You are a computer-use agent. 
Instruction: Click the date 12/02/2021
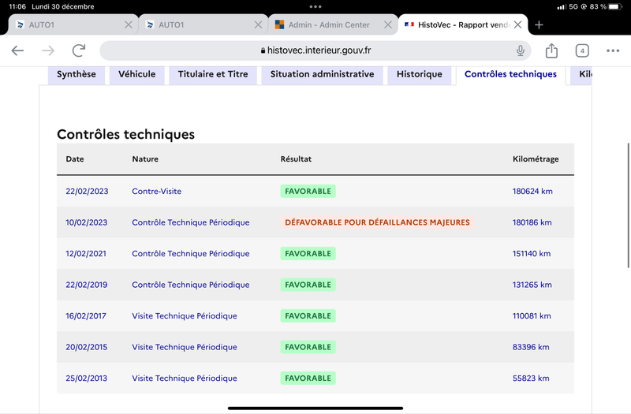tap(86, 253)
